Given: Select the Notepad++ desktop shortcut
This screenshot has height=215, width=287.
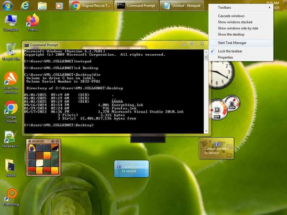Looking at the screenshot, I should pos(11,139).
